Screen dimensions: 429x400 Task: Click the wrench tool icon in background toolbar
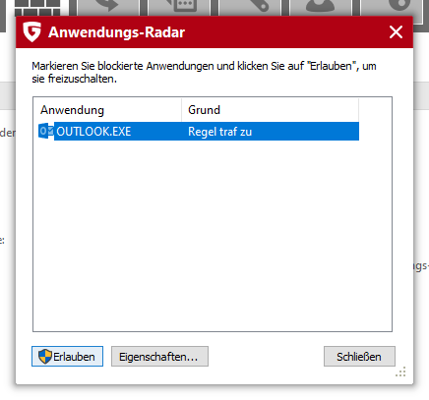click(x=259, y=6)
